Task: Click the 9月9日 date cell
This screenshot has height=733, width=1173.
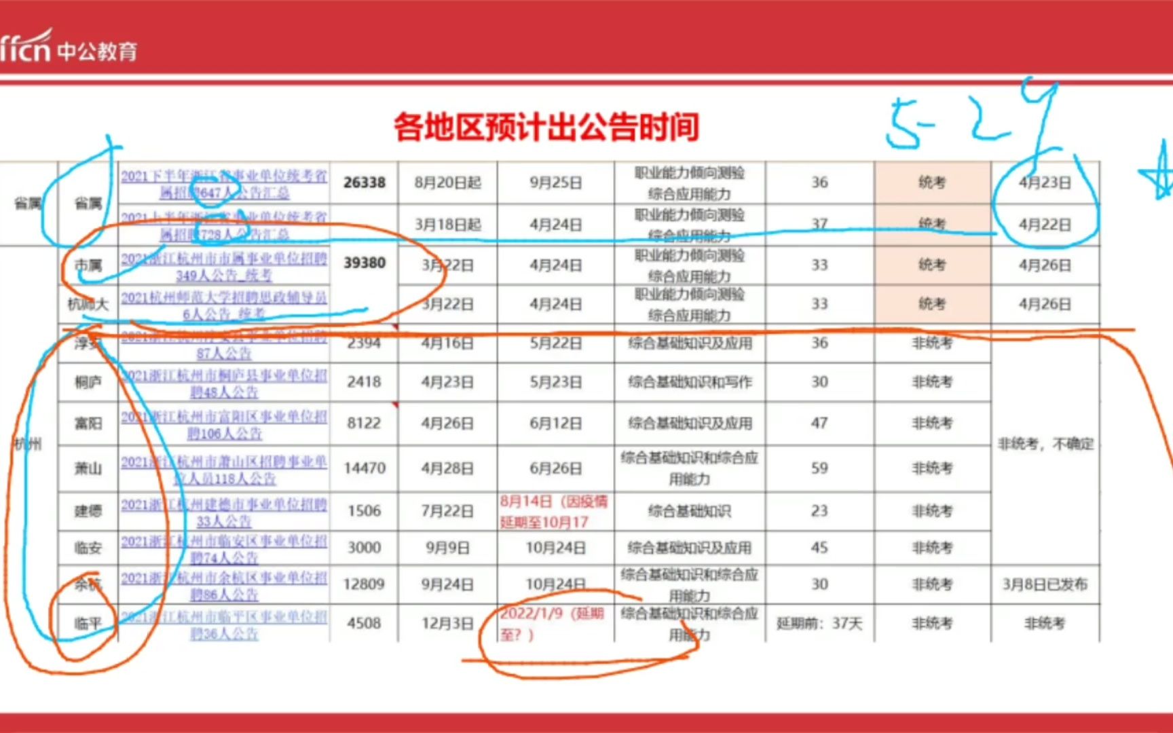Action: click(448, 548)
